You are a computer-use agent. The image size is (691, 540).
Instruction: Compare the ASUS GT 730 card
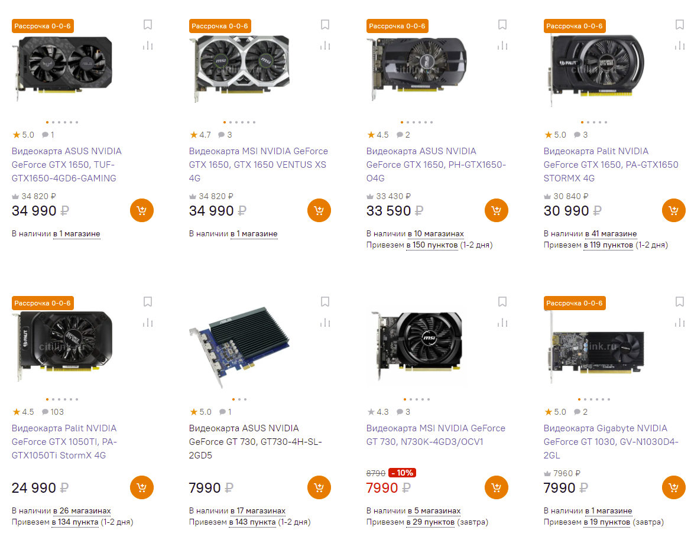coord(325,323)
